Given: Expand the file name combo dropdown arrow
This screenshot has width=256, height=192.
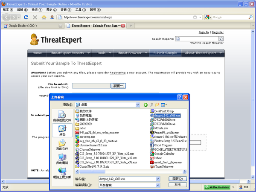Looking at the screenshot, I should point(158,179).
